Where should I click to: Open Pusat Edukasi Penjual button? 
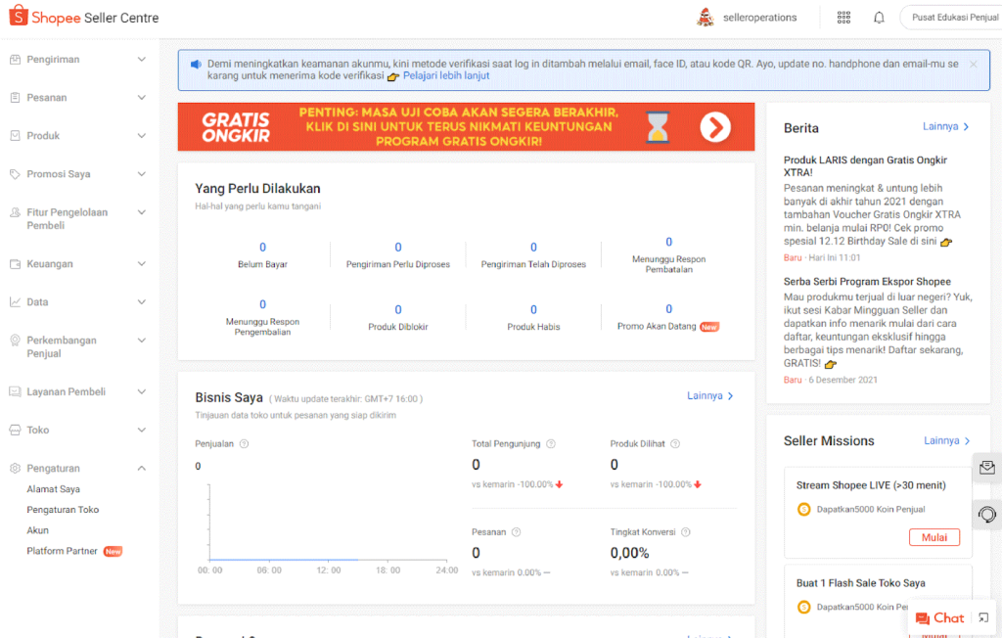click(951, 18)
